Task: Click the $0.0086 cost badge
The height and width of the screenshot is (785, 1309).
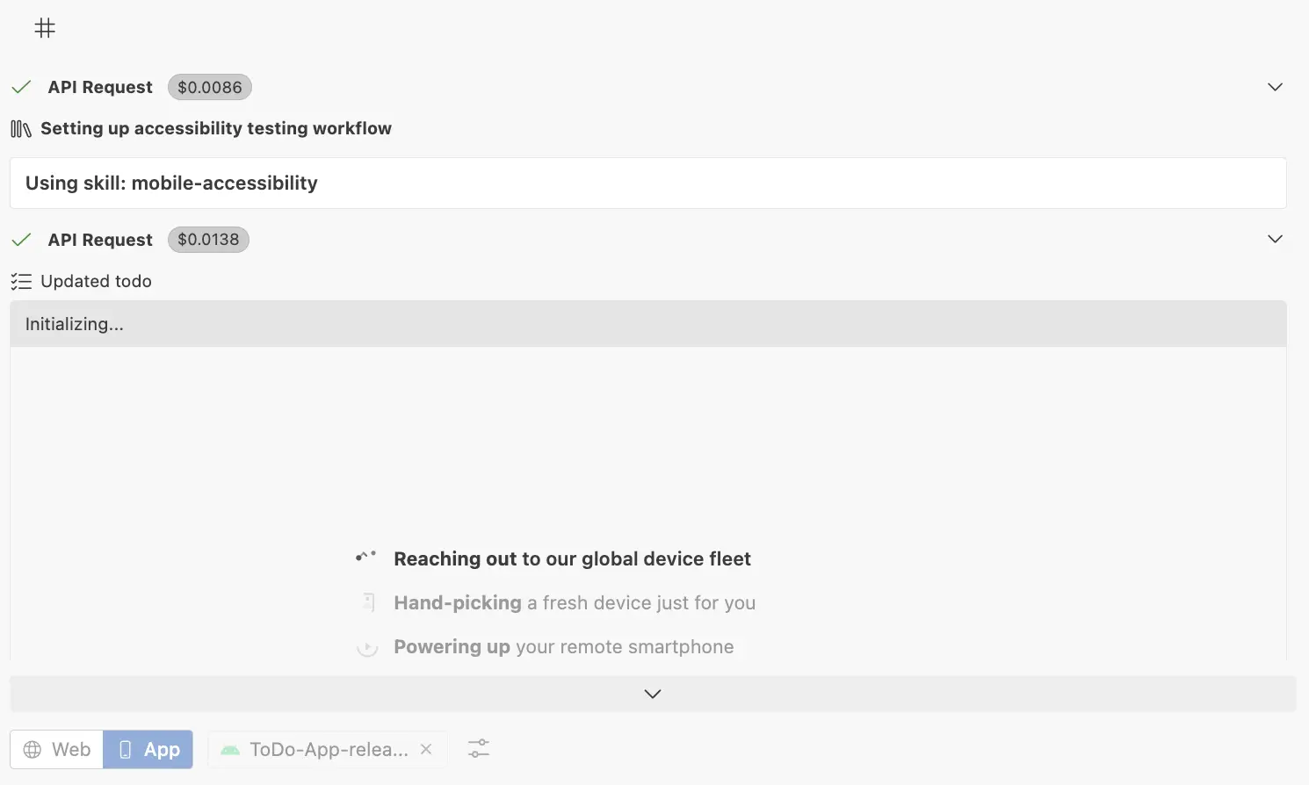Action: [x=210, y=87]
